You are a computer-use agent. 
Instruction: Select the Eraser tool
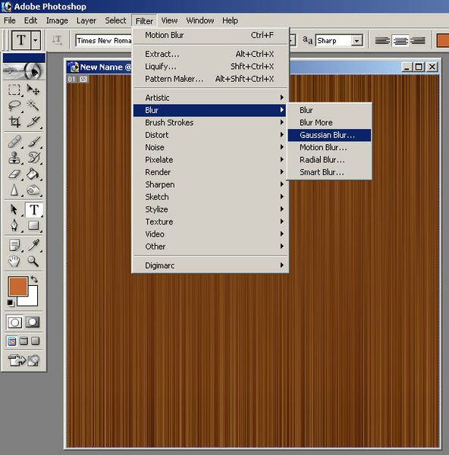coord(14,174)
